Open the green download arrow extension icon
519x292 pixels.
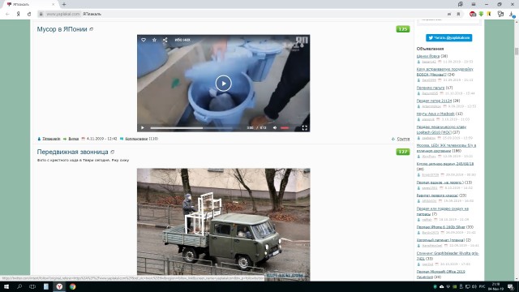click(x=481, y=14)
